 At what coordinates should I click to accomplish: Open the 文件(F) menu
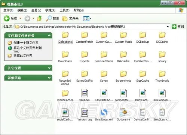8,10
